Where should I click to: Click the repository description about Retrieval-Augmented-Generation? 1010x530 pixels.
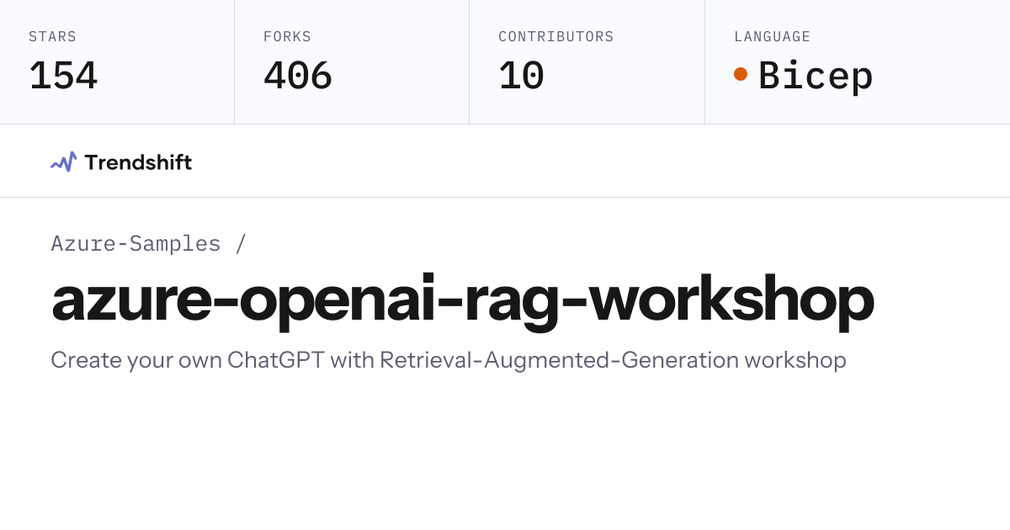point(449,360)
